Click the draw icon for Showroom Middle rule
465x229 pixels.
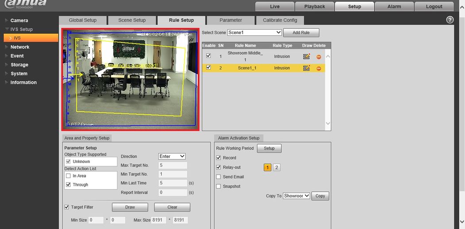click(x=306, y=57)
